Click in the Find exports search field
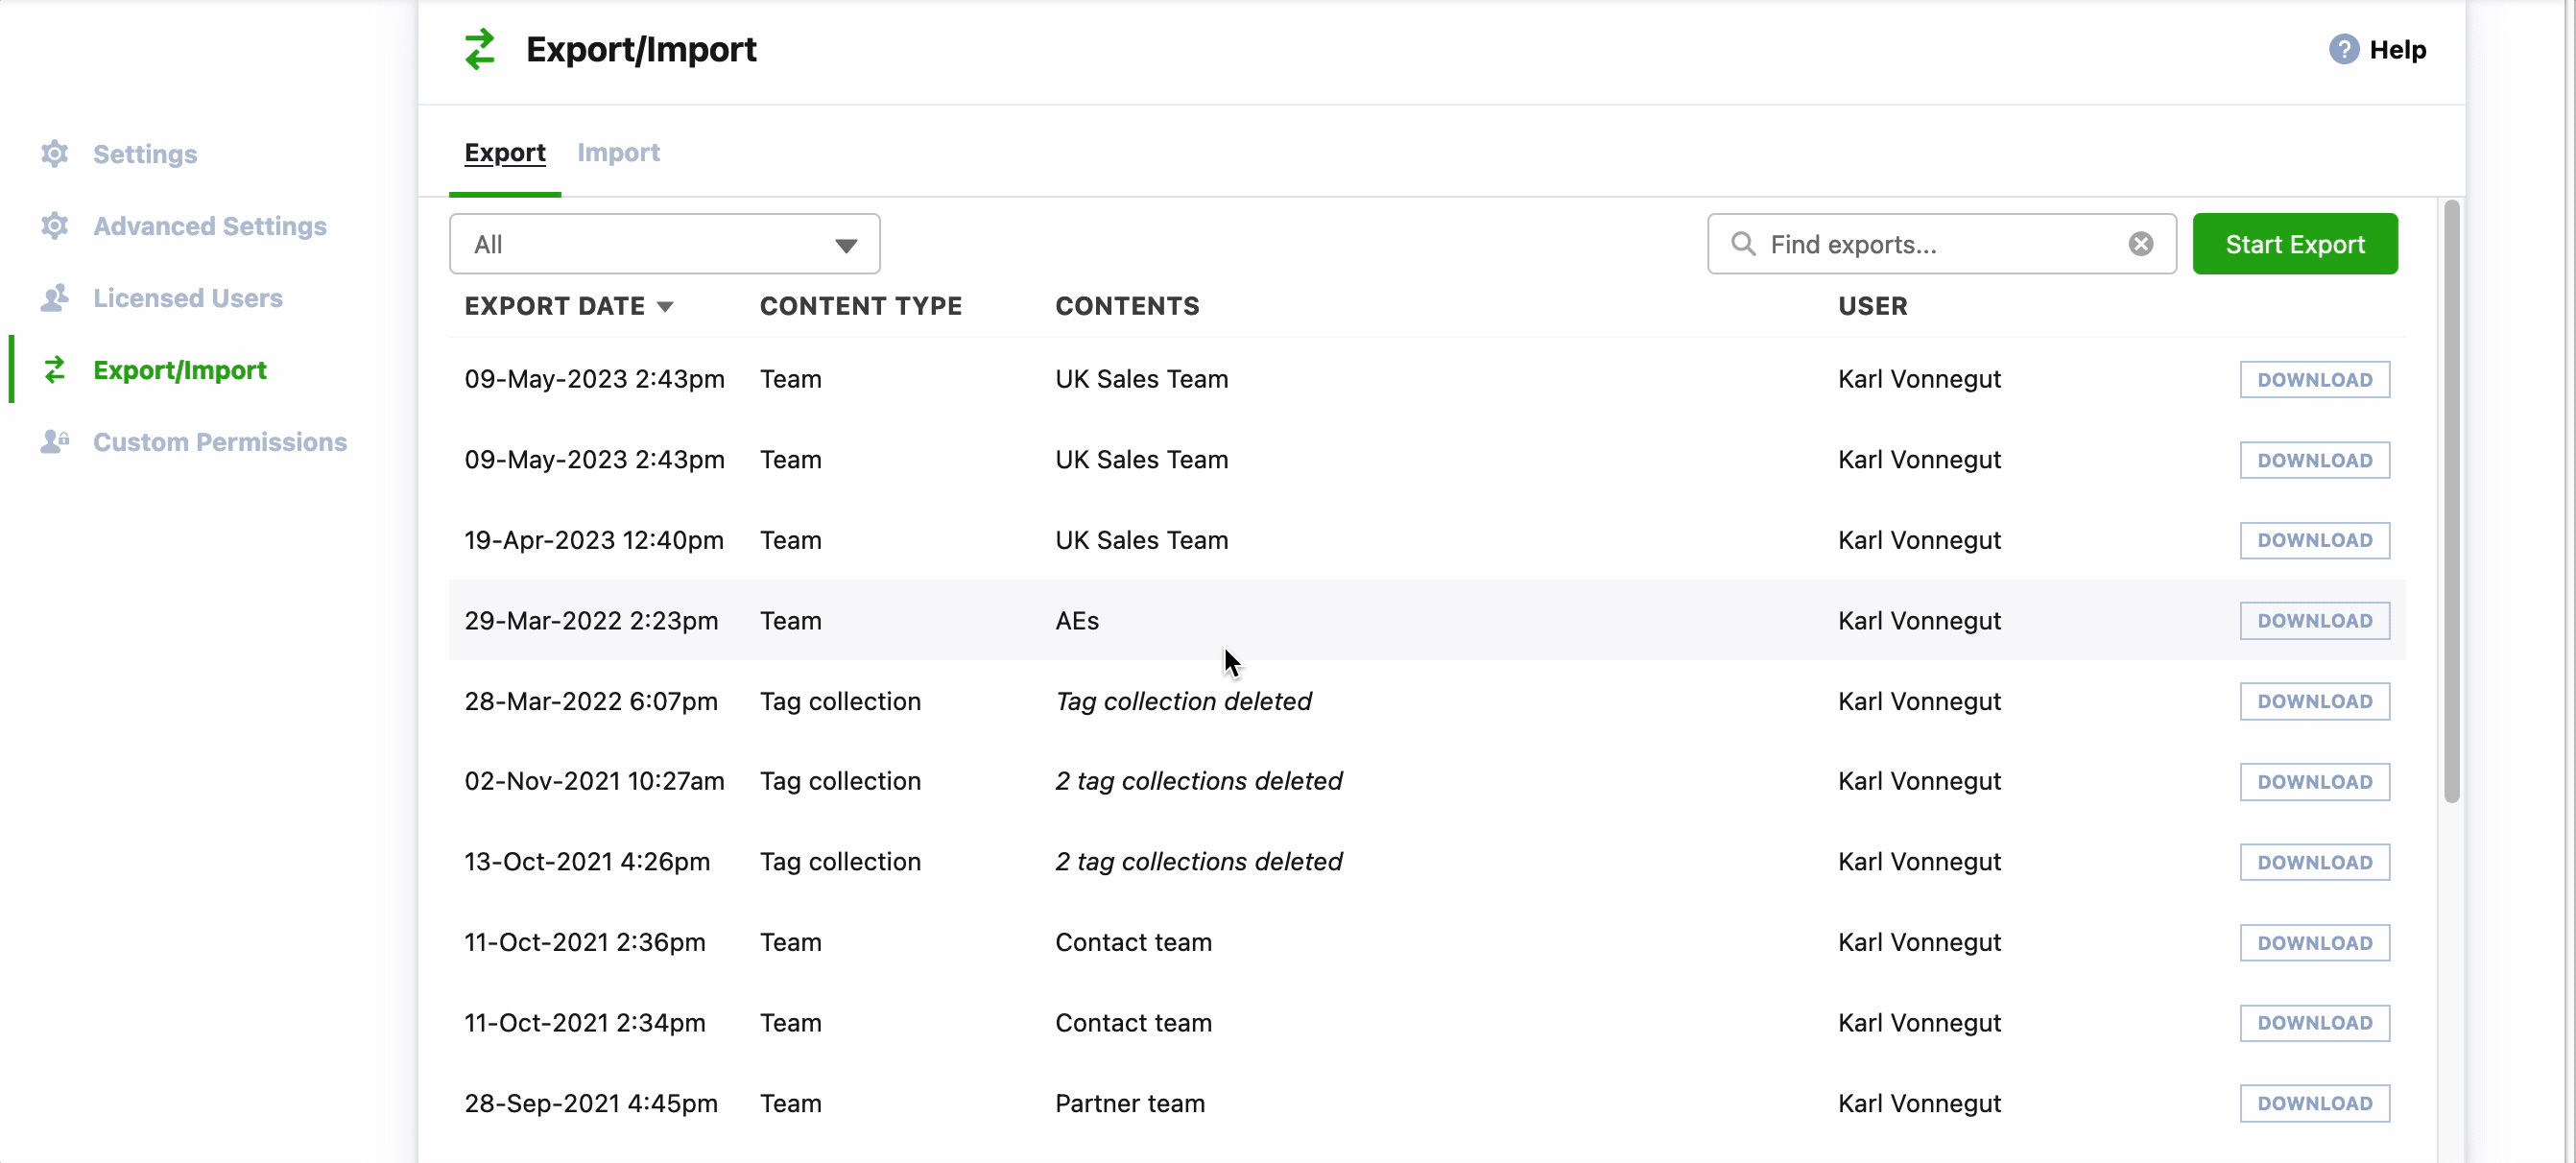 pos(1941,243)
